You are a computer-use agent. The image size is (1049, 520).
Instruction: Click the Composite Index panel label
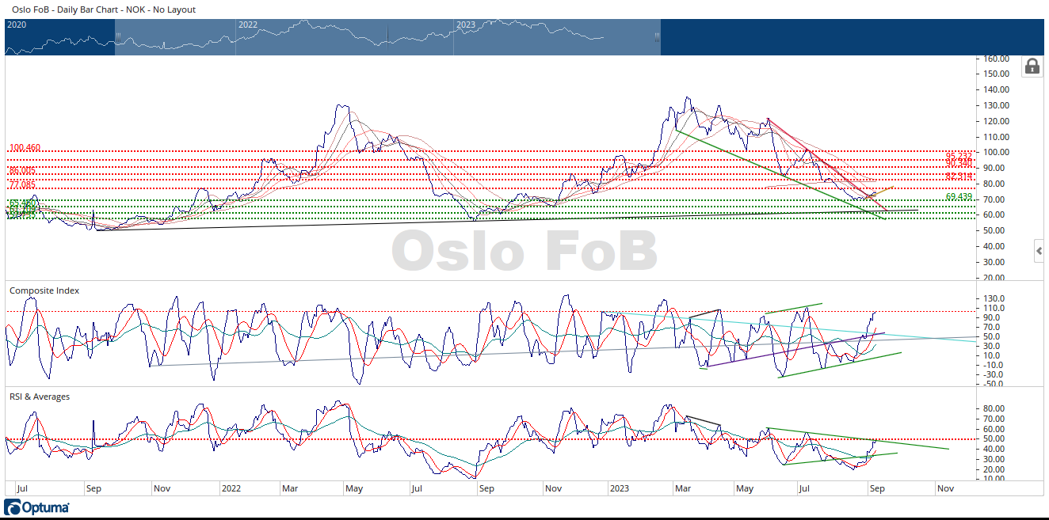click(x=44, y=290)
